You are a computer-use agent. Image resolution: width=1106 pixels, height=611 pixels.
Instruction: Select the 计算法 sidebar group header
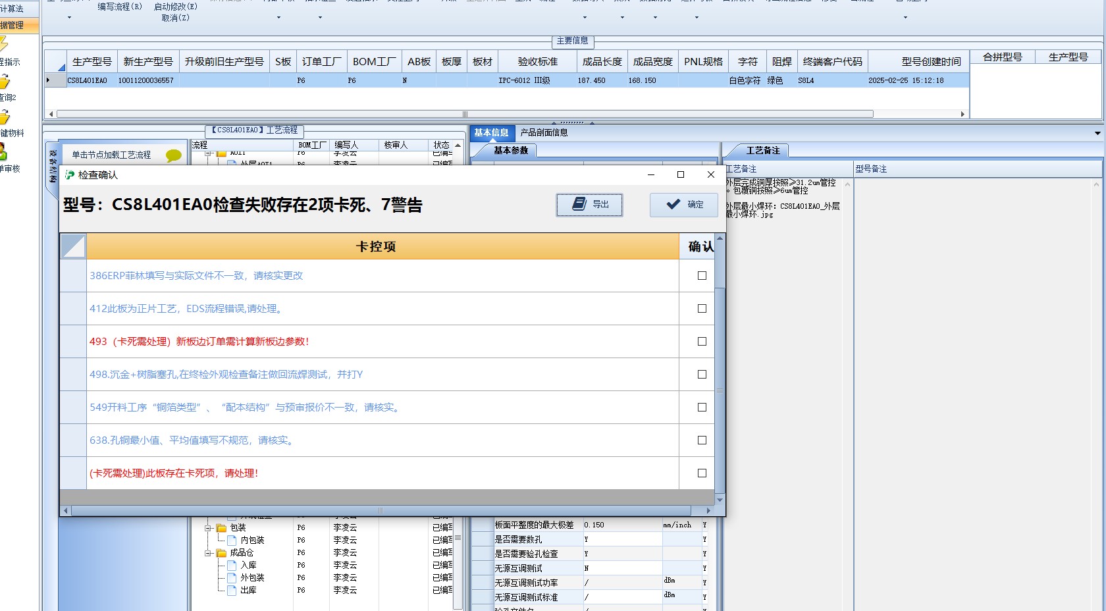(x=19, y=9)
